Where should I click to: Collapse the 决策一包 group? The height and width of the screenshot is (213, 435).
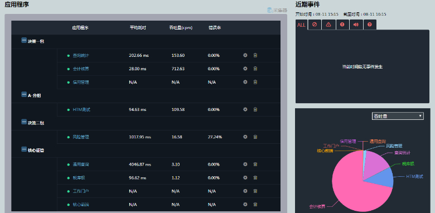(24, 41)
